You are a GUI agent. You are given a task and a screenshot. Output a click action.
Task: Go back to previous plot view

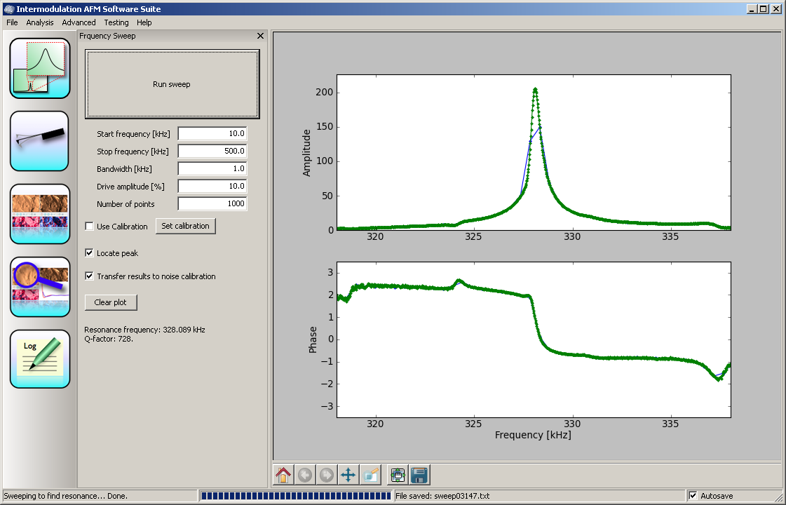305,475
